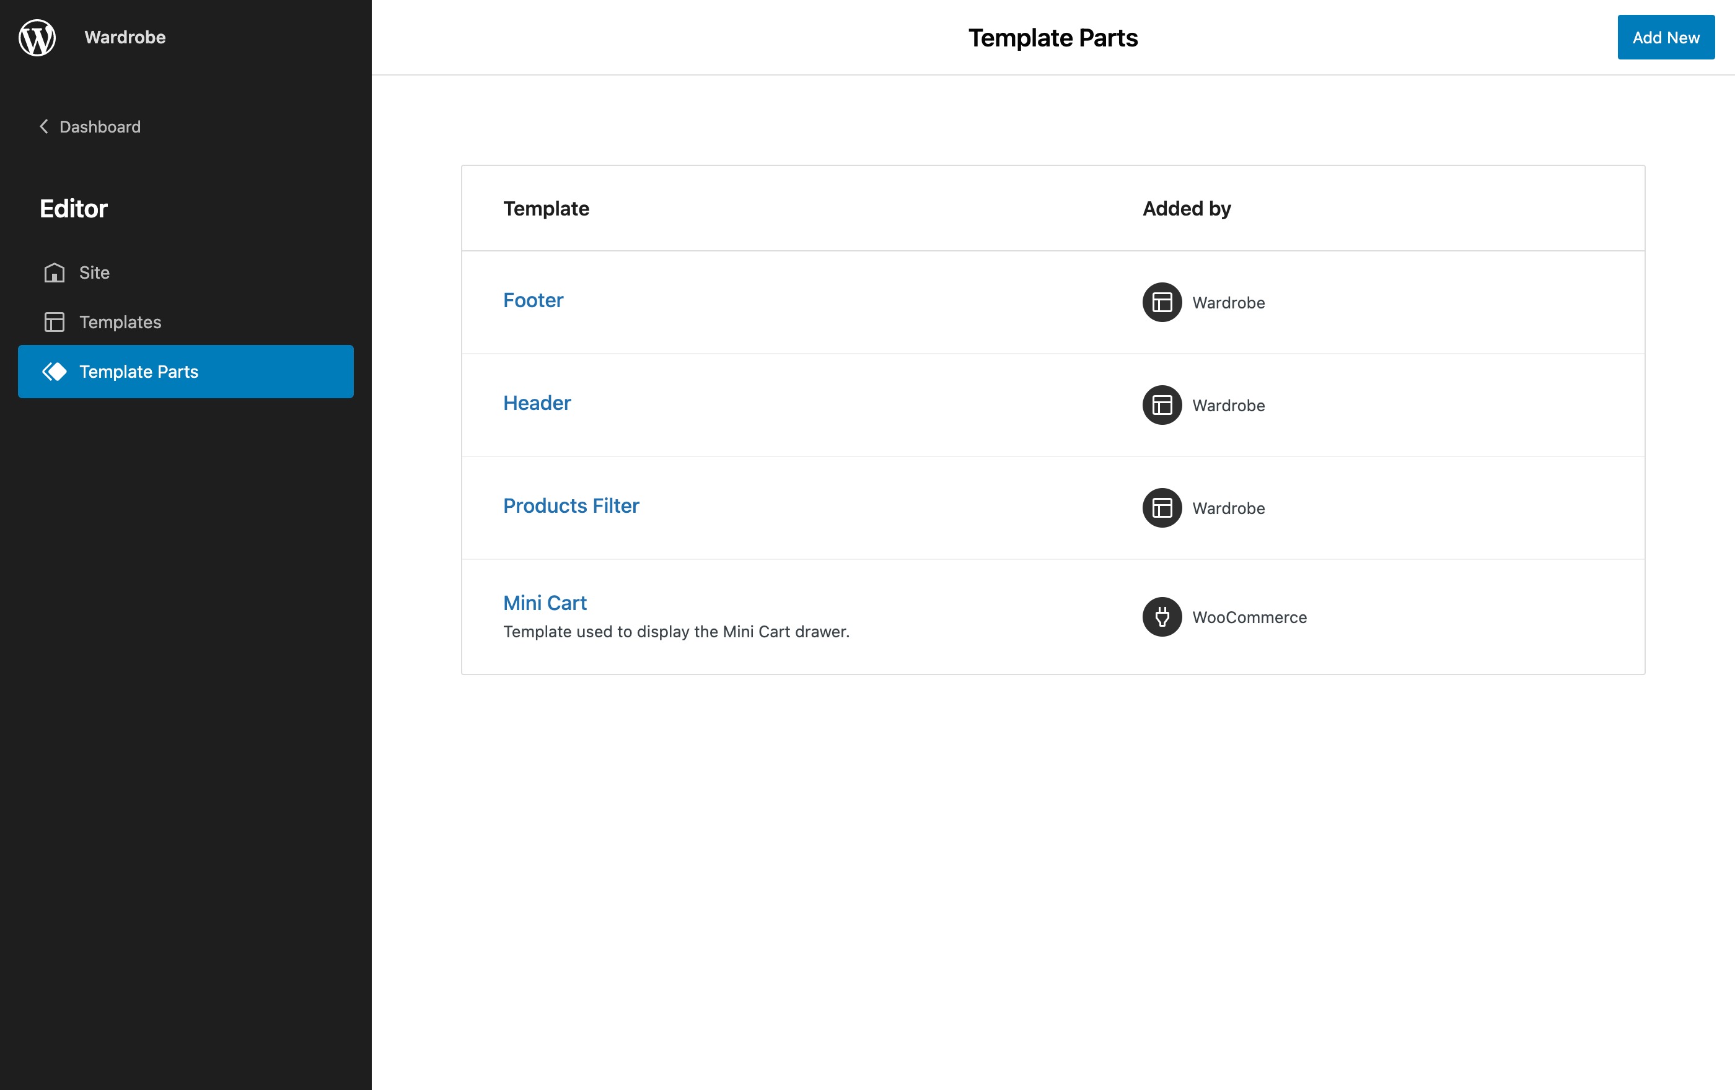
Task: Click the Added by column header
Action: [x=1186, y=208]
